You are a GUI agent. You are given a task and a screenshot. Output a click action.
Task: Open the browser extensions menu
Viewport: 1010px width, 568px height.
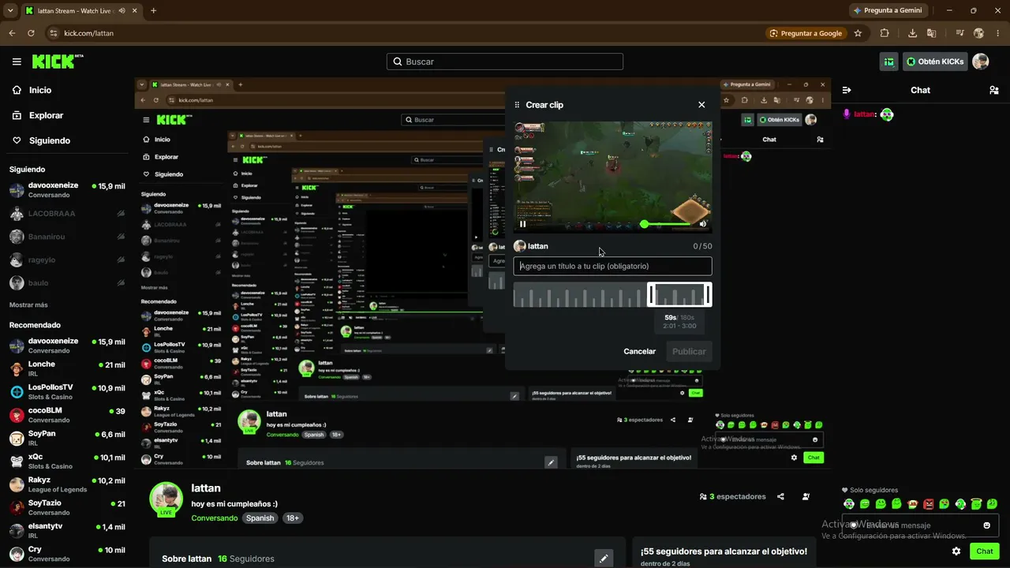(x=885, y=33)
